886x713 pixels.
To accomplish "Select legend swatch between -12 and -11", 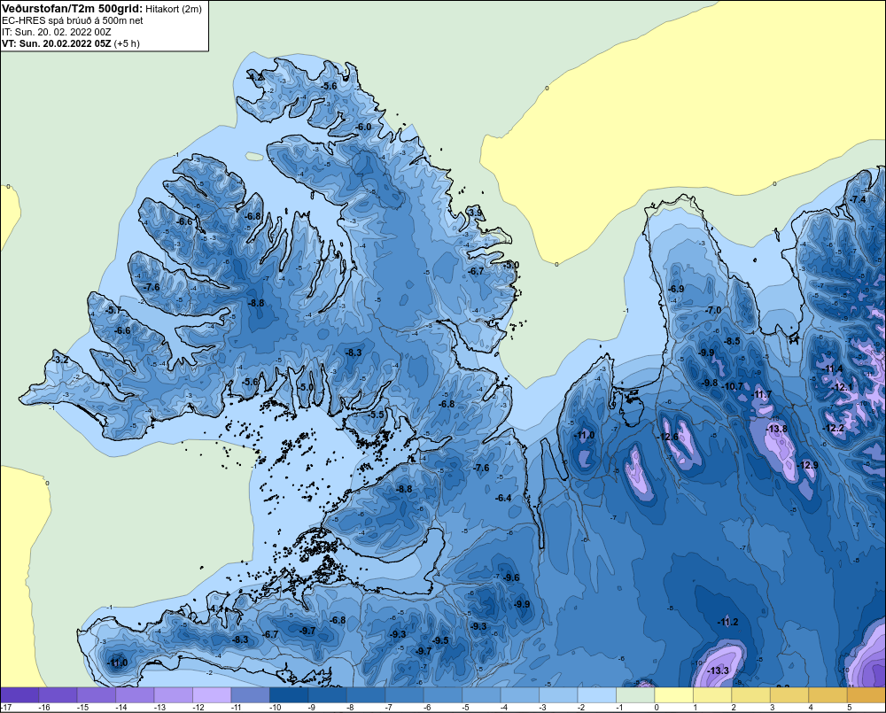I will [x=212, y=695].
